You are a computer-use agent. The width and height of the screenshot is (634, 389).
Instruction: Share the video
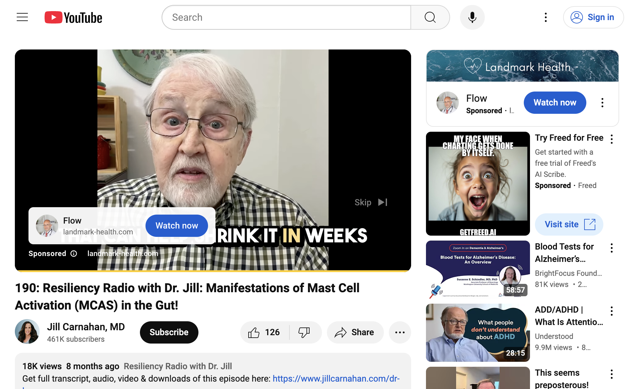click(x=355, y=332)
